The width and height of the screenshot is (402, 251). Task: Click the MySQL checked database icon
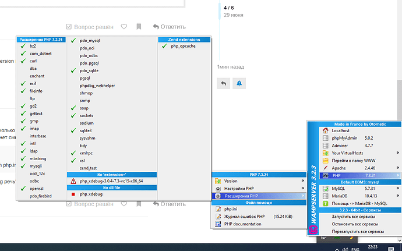click(x=325, y=189)
